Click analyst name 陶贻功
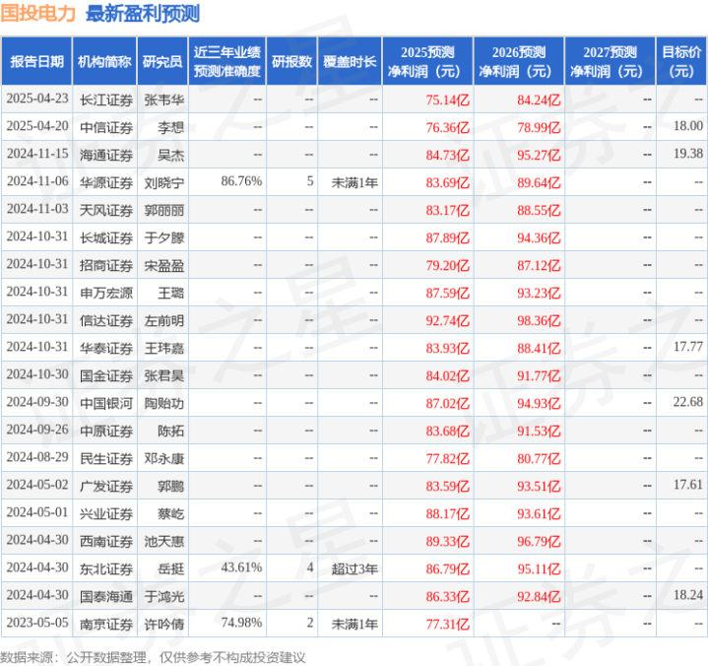This screenshot has width=708, height=666. click(164, 403)
